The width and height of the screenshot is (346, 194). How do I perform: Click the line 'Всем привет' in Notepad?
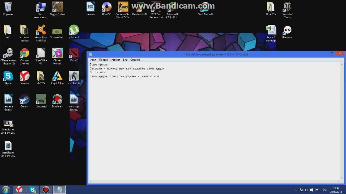coord(99,65)
